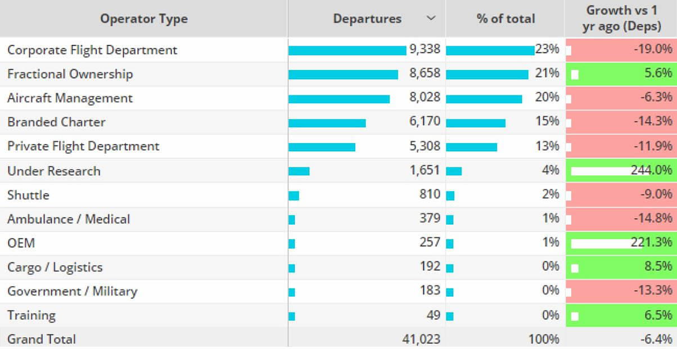Choose the Branded Charter operator type

(x=56, y=123)
